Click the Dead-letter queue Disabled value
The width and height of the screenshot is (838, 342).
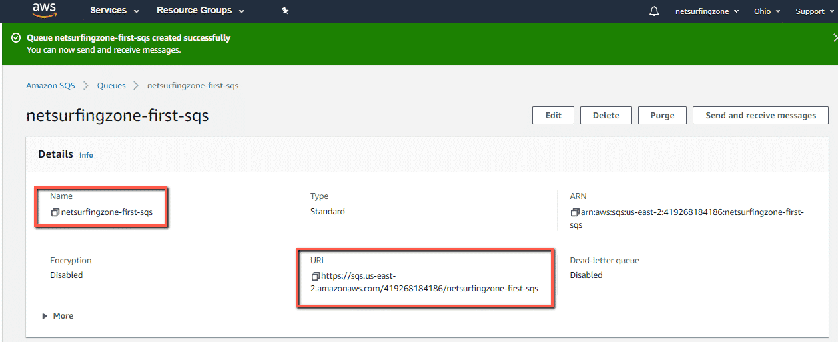coord(586,275)
